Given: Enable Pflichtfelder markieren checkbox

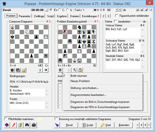Looking at the screenshot, I should [6, 119].
